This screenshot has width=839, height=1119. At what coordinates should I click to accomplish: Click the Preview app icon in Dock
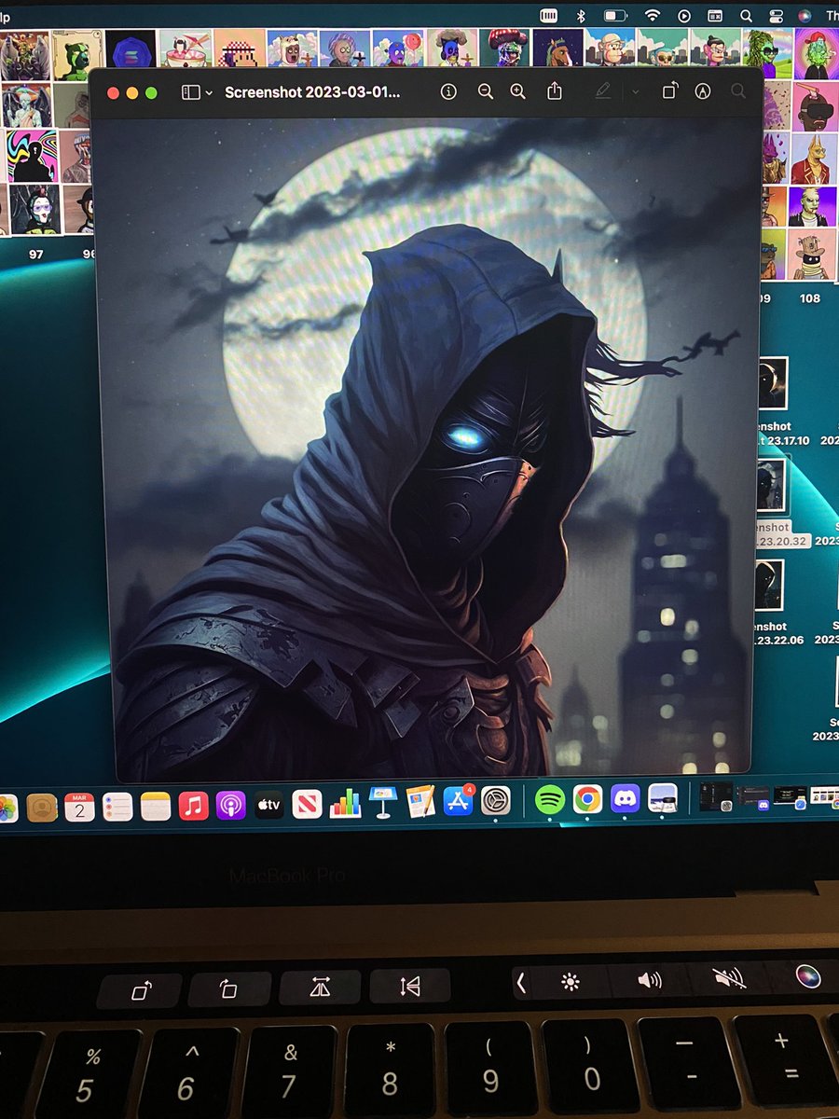pyautogui.click(x=663, y=798)
